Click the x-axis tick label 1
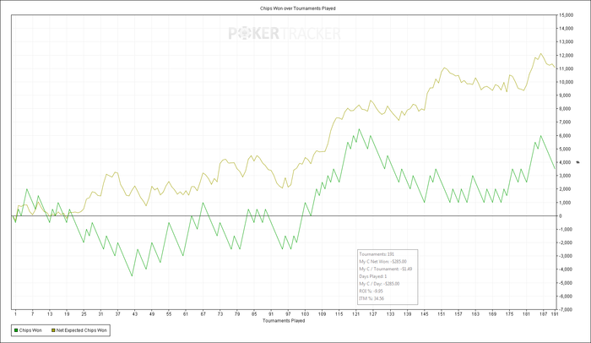Screen dimensions: 591x343 15,314
